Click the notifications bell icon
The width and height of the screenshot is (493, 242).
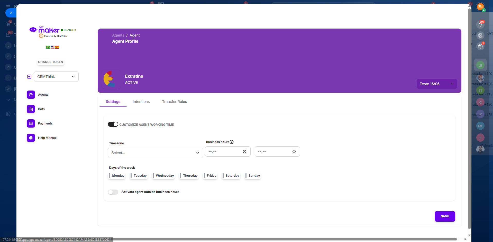[480, 25]
